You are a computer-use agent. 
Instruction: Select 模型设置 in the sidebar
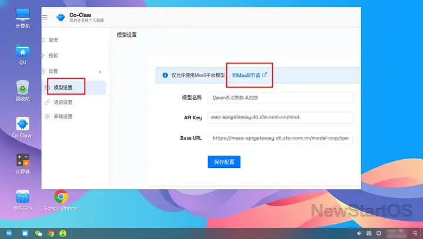click(63, 87)
